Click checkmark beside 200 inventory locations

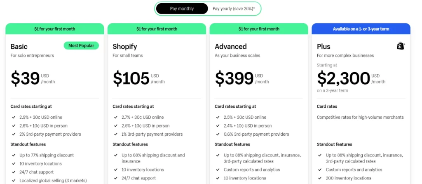coord(320,178)
